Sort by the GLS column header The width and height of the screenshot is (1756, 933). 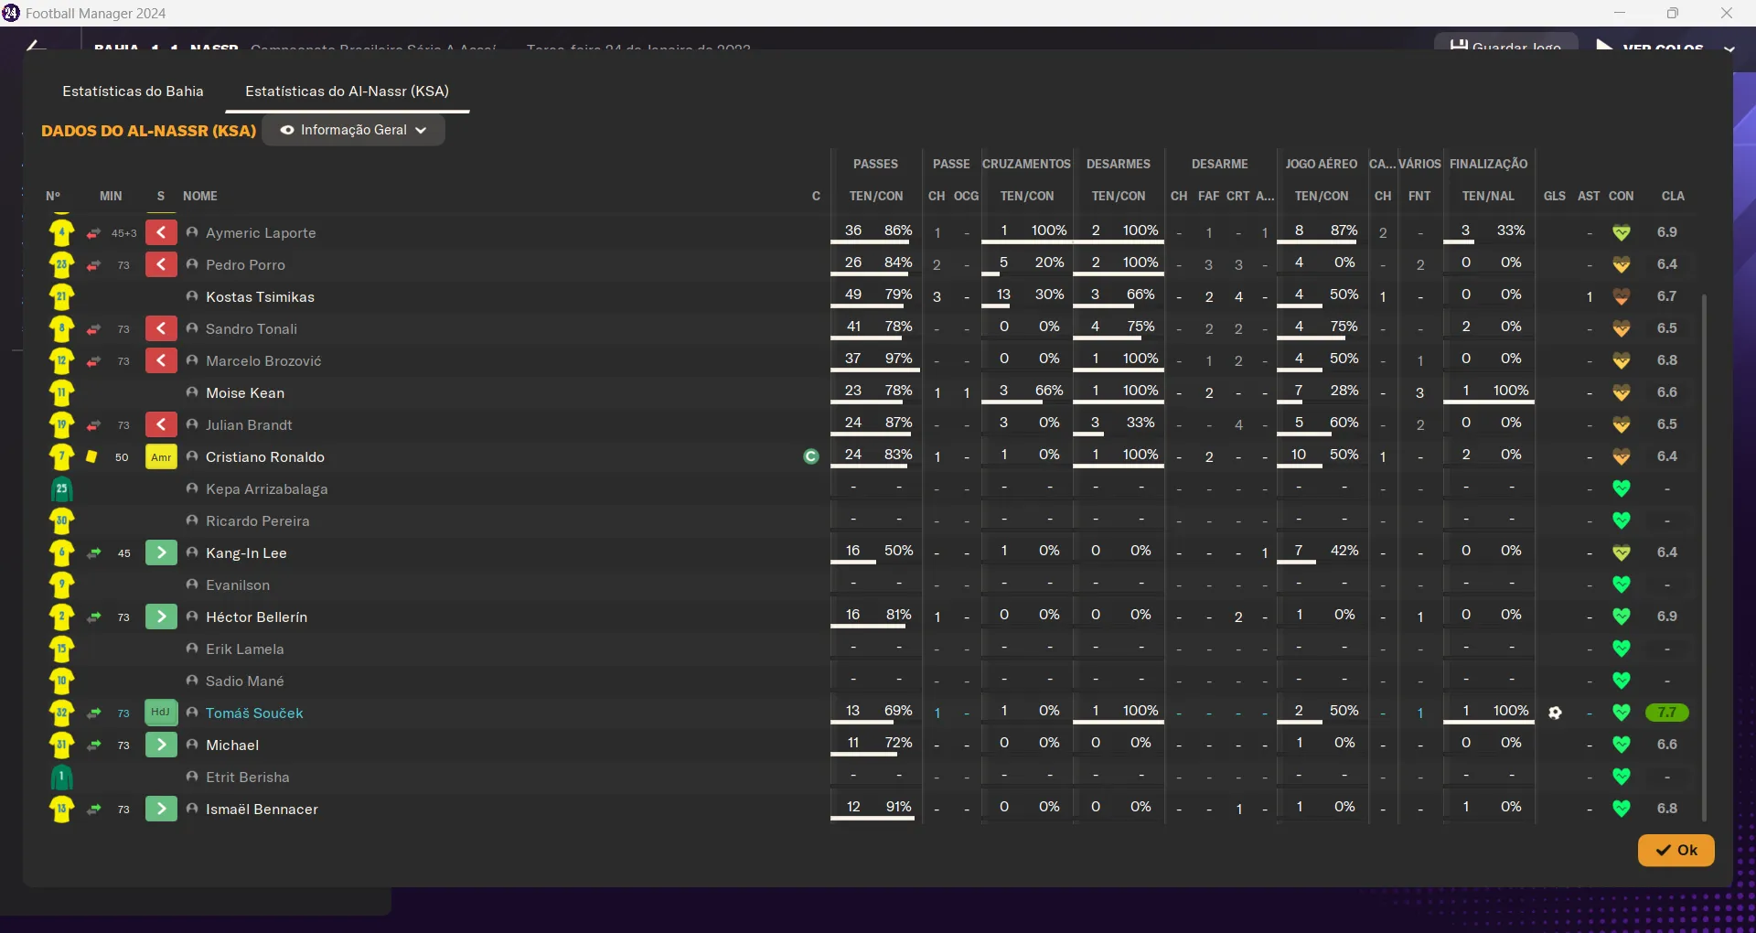tap(1555, 196)
